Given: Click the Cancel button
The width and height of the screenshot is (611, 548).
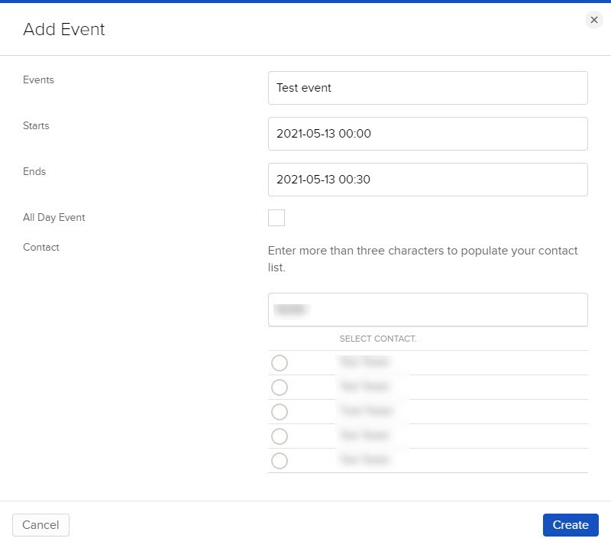Looking at the screenshot, I should (x=40, y=525).
